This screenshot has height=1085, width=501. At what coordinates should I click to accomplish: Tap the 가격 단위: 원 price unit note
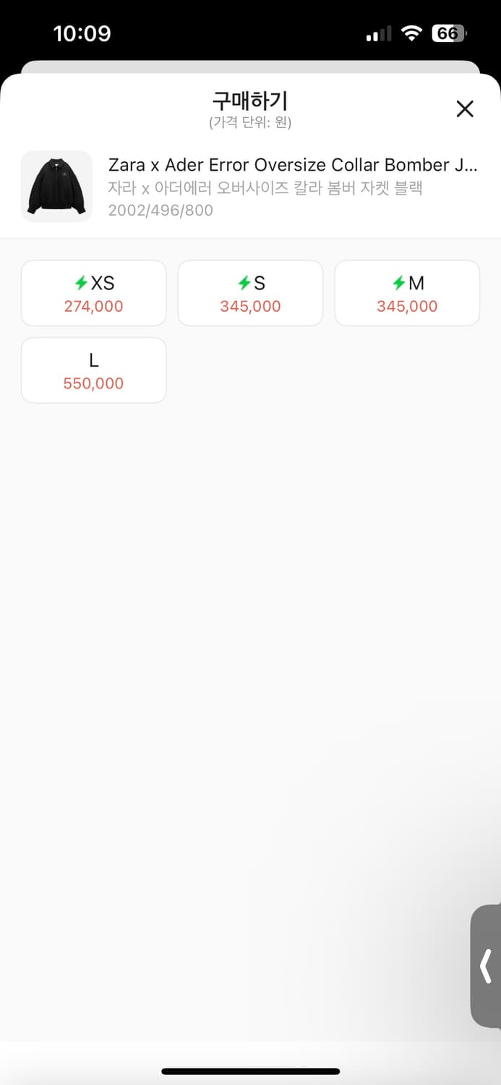250,122
